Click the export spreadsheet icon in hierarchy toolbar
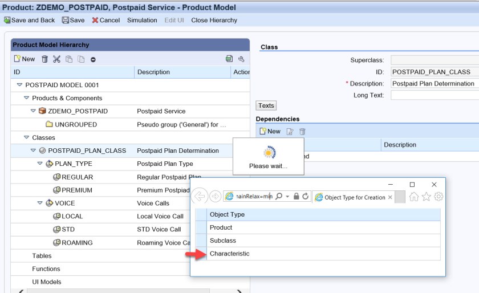 pyautogui.click(x=229, y=59)
